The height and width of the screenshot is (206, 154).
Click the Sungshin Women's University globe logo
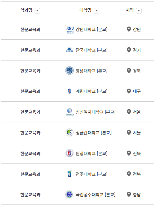click(x=70, y=112)
